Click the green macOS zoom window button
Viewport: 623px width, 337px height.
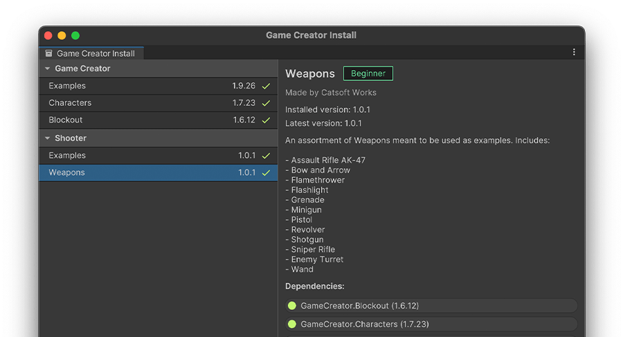tap(75, 36)
